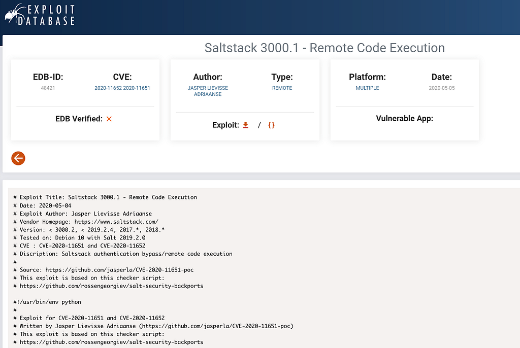Click the Discription authentication bypass line

point(123,254)
